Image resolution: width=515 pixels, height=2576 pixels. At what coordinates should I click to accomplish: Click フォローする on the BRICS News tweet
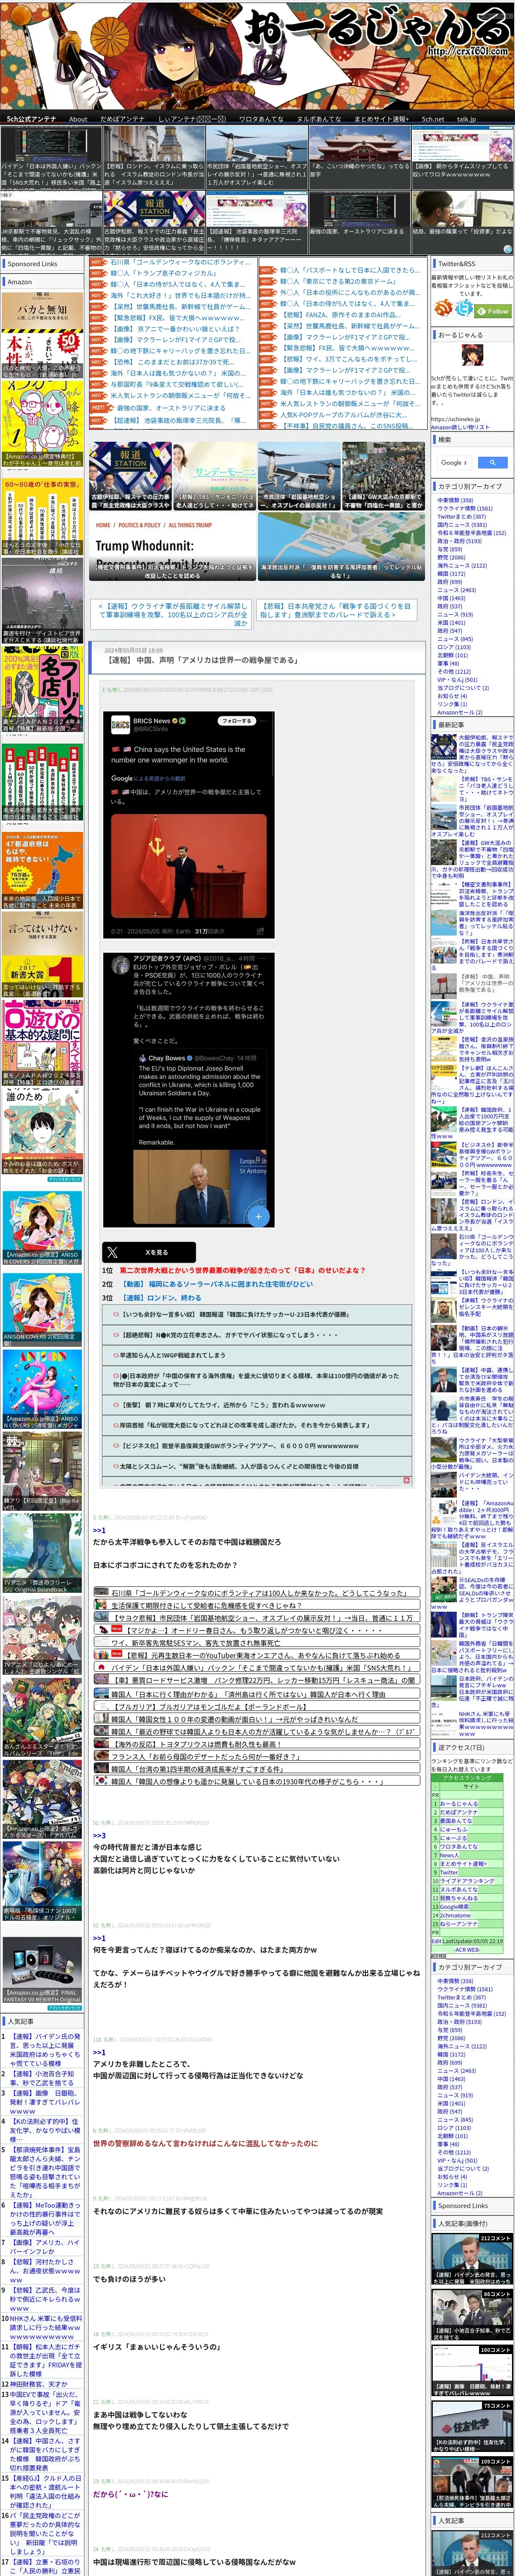(x=237, y=720)
